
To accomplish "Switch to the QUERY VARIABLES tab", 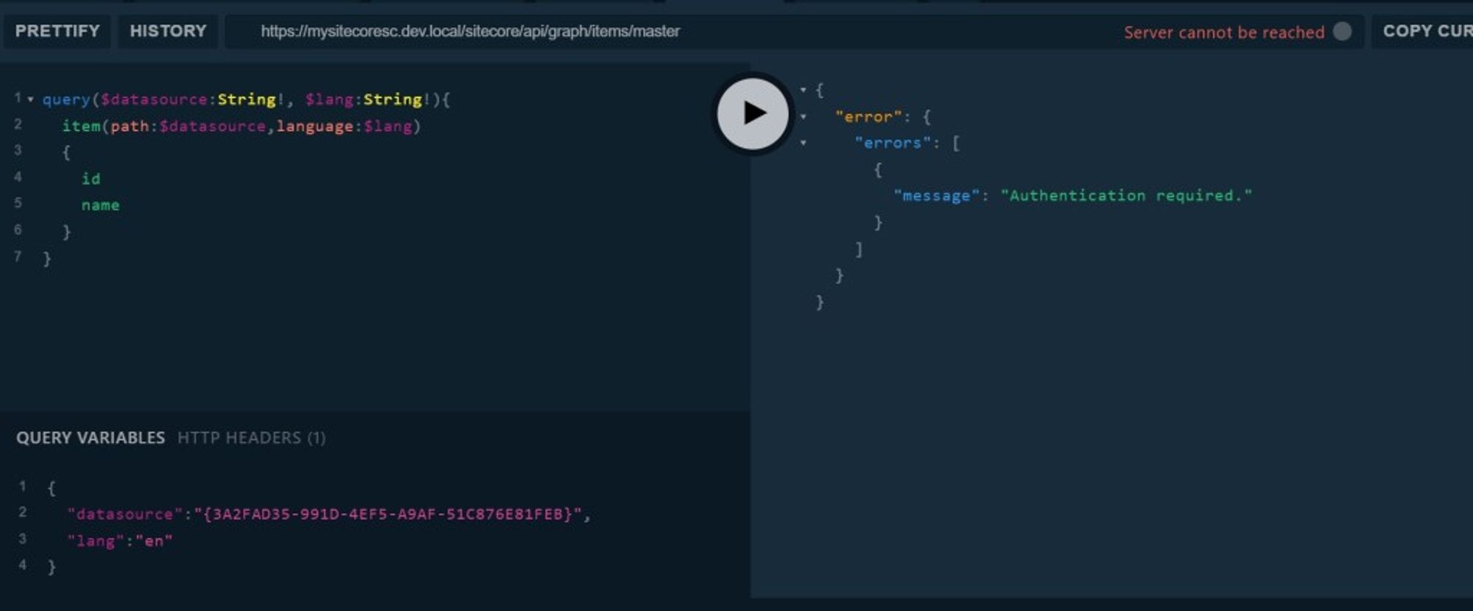I will (x=91, y=438).
